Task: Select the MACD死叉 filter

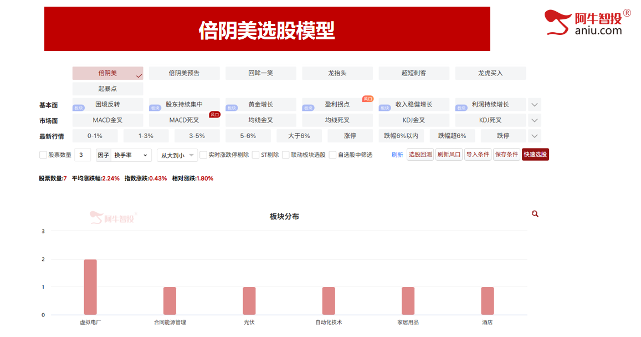Action: coord(184,120)
